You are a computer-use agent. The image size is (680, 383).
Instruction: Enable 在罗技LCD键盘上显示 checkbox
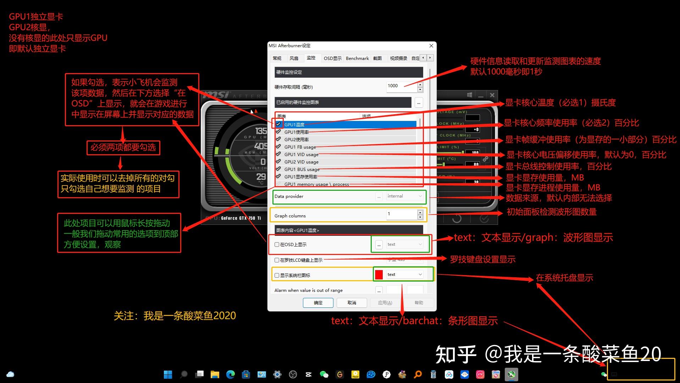277,260
